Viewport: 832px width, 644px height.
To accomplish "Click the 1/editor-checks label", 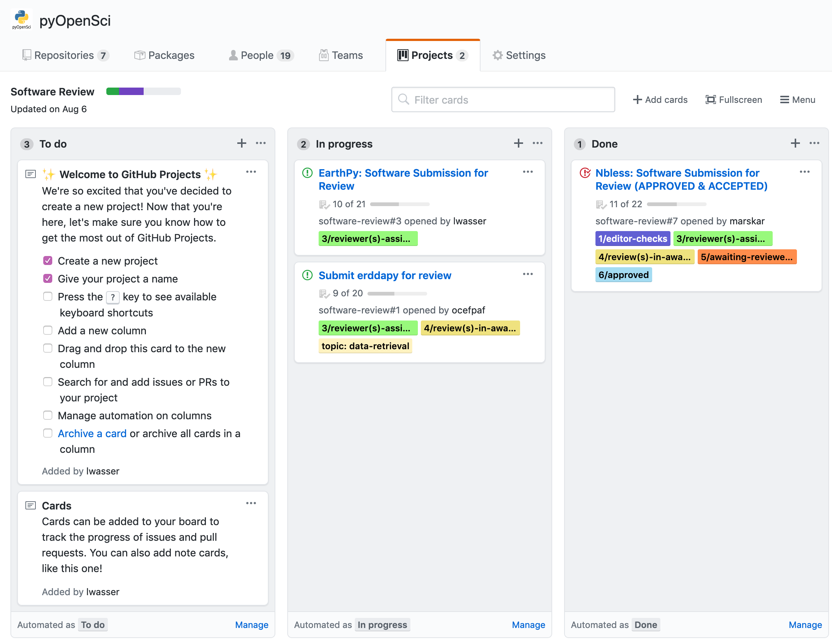I will coord(633,239).
